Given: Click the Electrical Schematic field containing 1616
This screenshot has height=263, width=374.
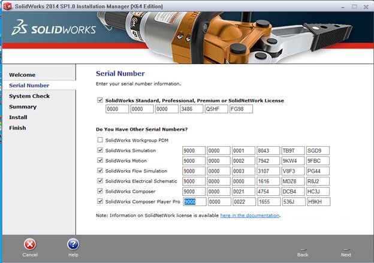Looking at the screenshot, I should (x=269, y=182).
